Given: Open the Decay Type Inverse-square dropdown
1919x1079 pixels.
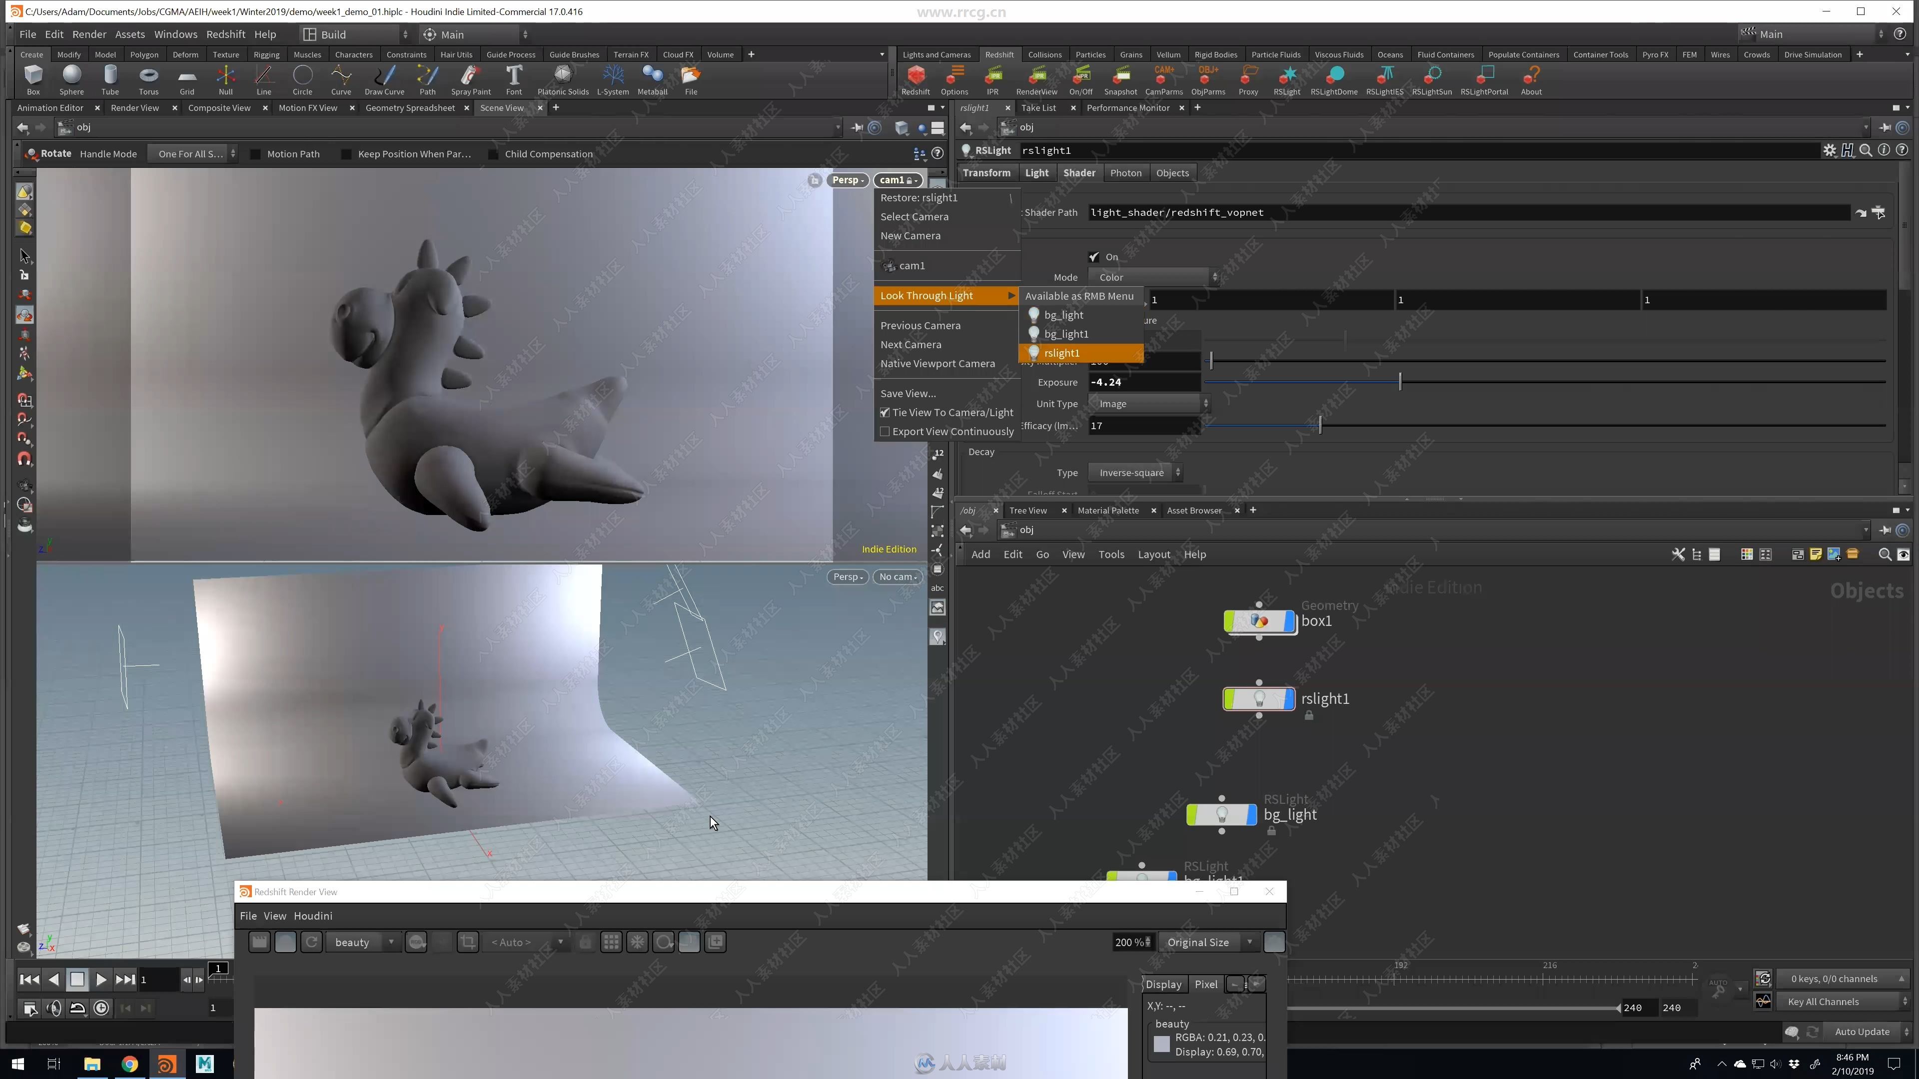Looking at the screenshot, I should 1135,473.
